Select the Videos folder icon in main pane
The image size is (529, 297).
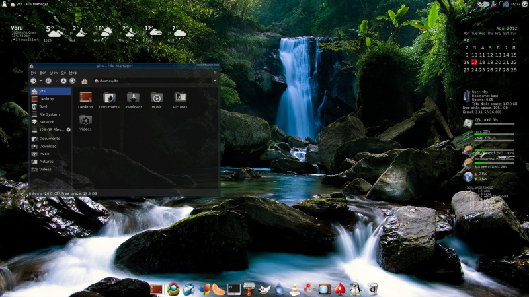pyautogui.click(x=85, y=123)
